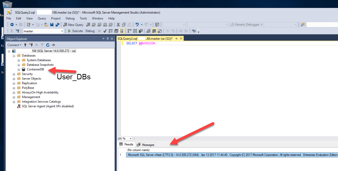
Task: Toggle Results to Grid output mode
Action: [x=154, y=31]
